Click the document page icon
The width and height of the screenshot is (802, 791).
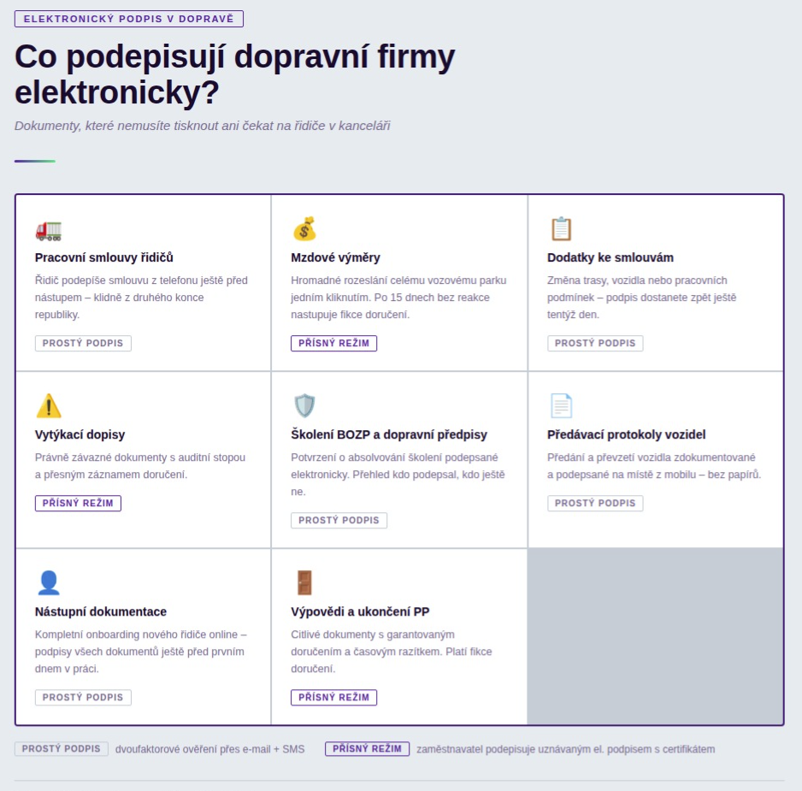[561, 406]
